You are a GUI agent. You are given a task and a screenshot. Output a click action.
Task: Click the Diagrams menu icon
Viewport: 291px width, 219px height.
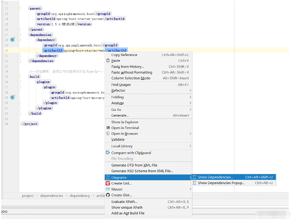tap(108, 177)
